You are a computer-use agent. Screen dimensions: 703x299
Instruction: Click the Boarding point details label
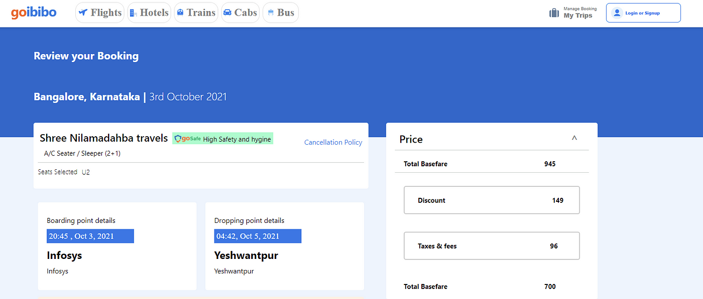pyautogui.click(x=81, y=220)
